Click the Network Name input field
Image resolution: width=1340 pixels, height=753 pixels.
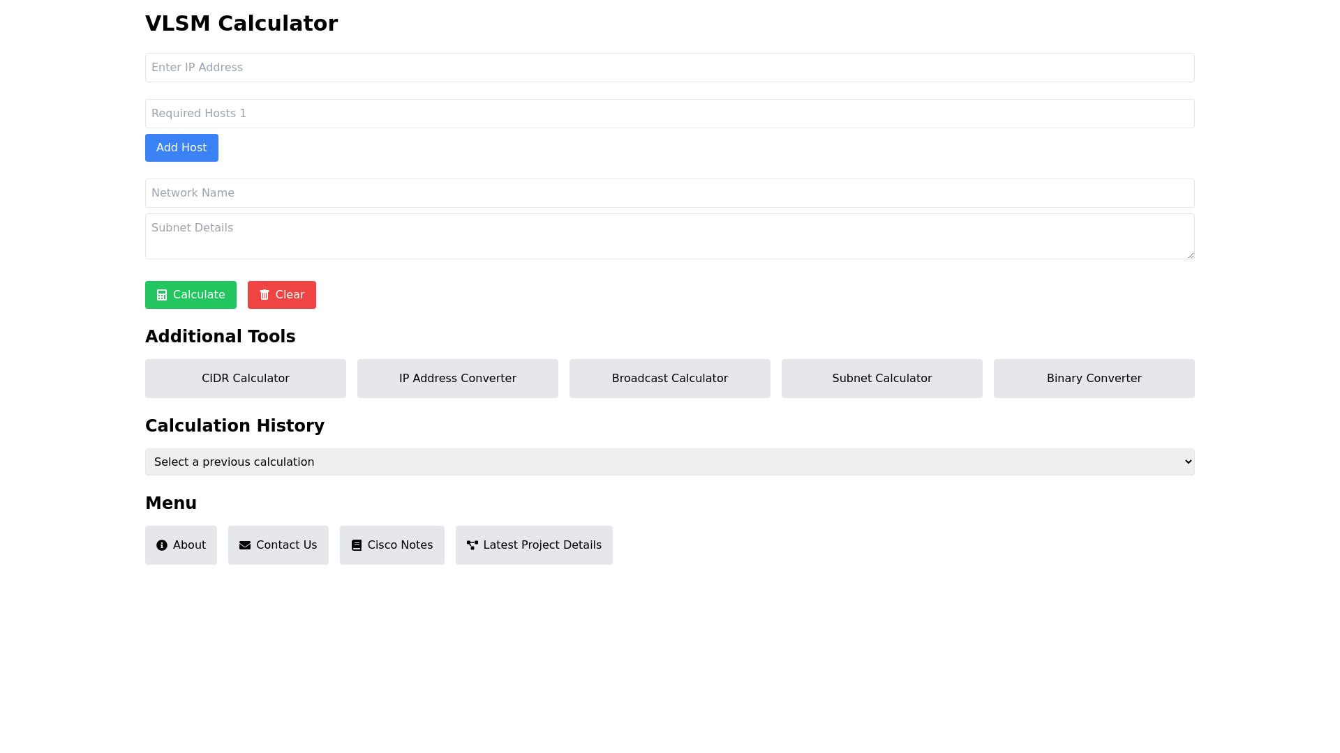669,192
